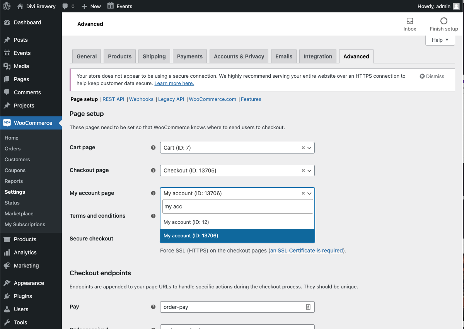464x329 pixels.
Task: Show help tooltip for Terms and conditions
Action: coord(153,216)
